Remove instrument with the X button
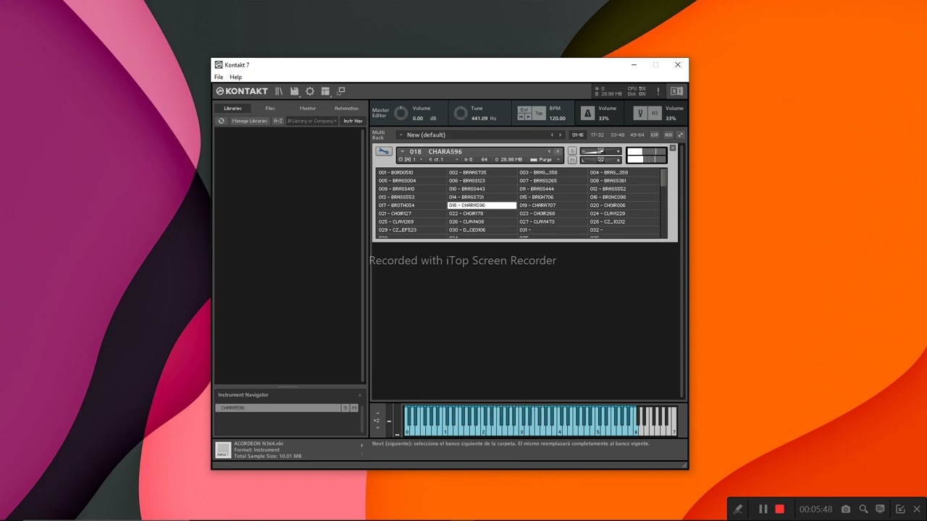927x521 pixels. 673,148
